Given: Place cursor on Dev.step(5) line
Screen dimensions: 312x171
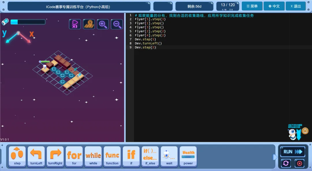Looking at the screenshot, I should [145, 39].
